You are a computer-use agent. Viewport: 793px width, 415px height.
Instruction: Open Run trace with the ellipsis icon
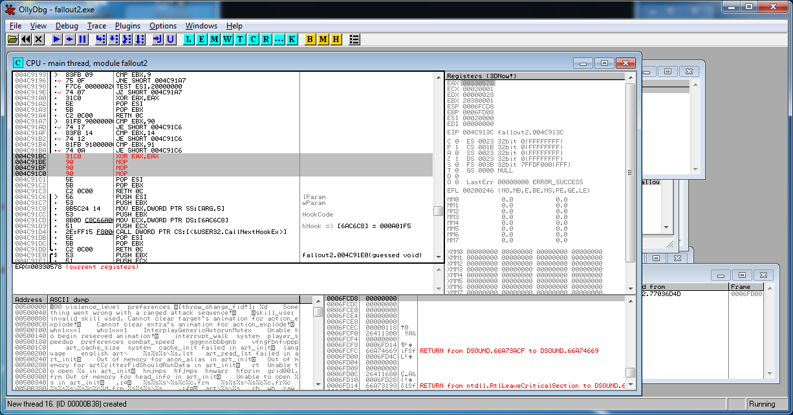click(x=279, y=39)
